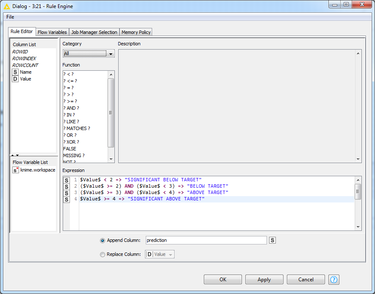Select the Replace Column radio button

103,255
